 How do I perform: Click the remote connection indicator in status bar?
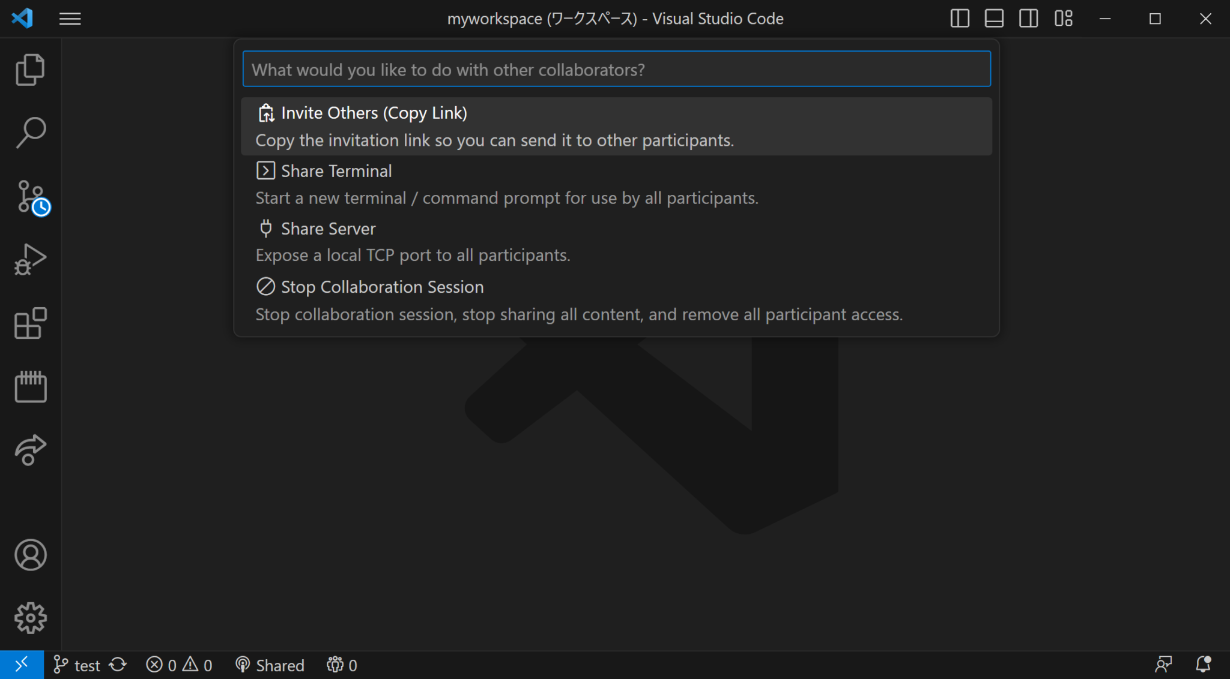pos(22,665)
